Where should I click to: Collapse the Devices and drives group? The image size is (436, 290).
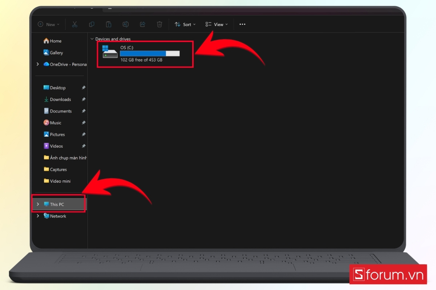coord(92,39)
